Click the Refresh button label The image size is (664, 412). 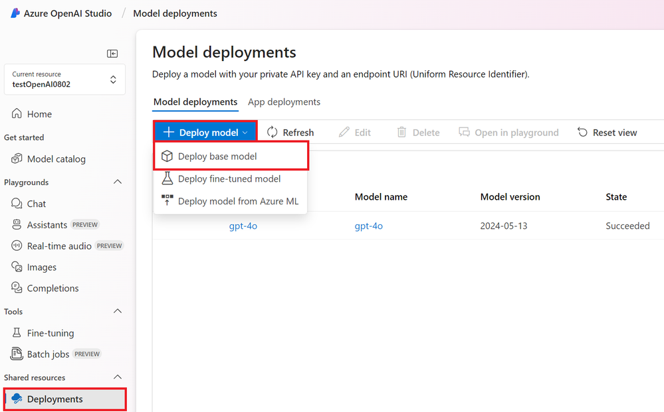pyautogui.click(x=298, y=132)
